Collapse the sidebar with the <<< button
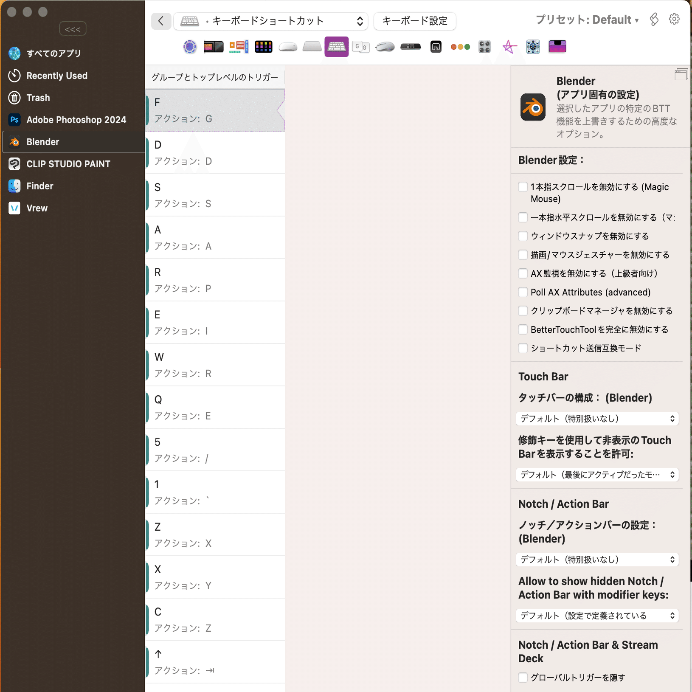 (73, 29)
